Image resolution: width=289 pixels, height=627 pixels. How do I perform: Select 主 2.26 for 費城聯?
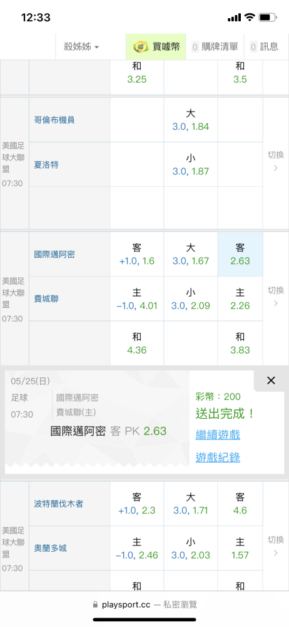pos(240,298)
